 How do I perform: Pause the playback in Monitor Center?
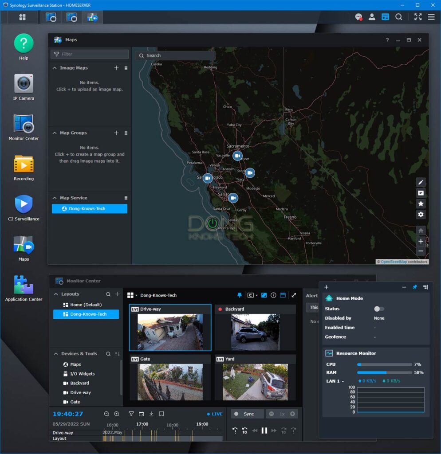pos(264,431)
